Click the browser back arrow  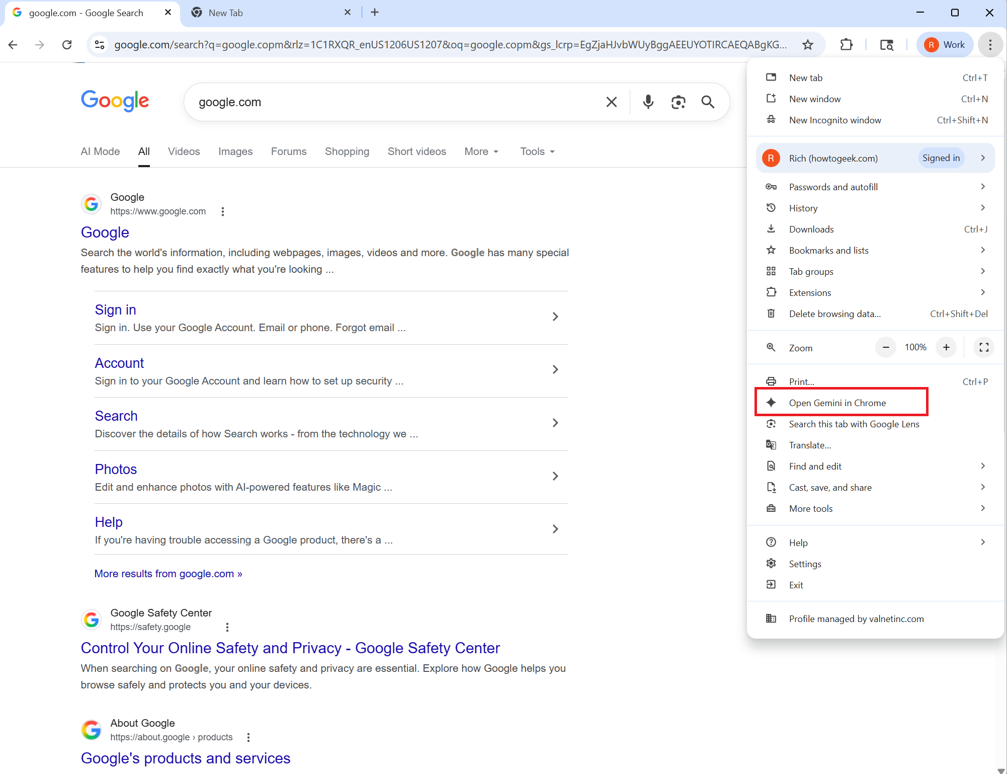(13, 45)
